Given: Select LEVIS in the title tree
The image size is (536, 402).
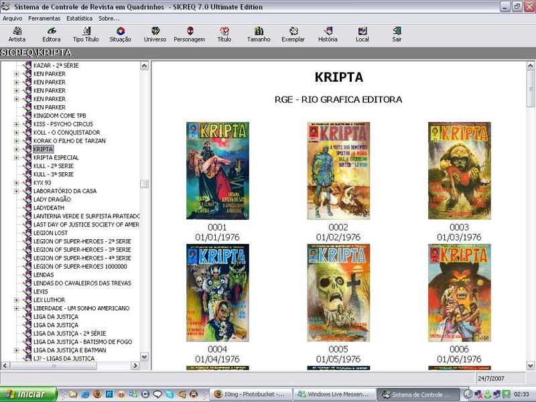Looking at the screenshot, I should coord(41,291).
